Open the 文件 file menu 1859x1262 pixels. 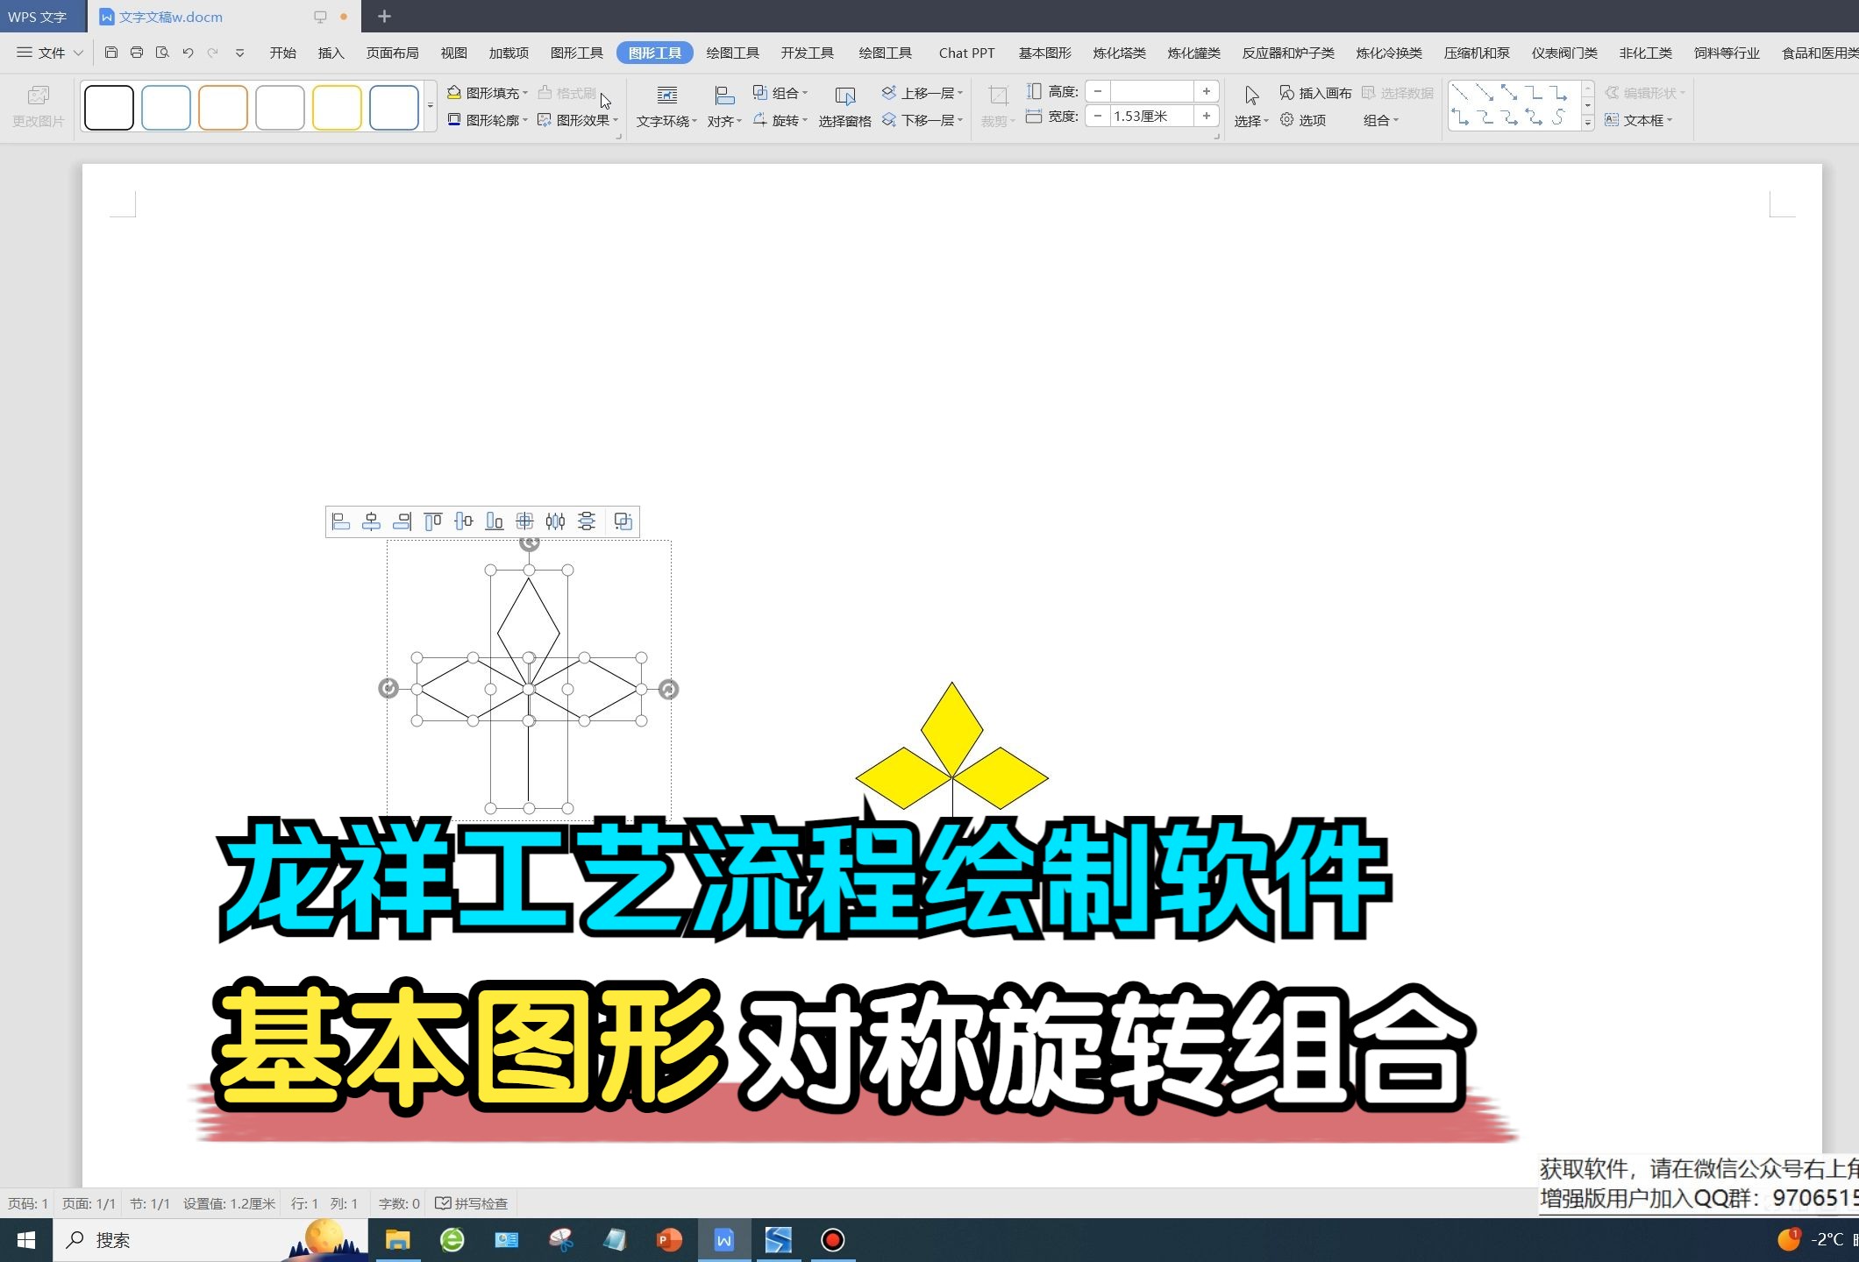(x=49, y=53)
